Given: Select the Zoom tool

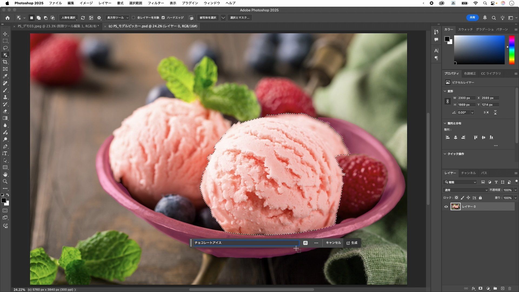Looking at the screenshot, I should (5, 182).
